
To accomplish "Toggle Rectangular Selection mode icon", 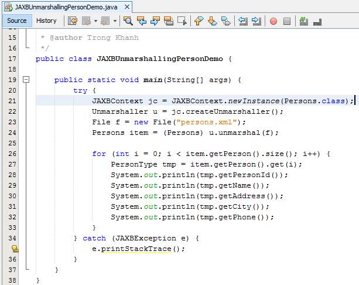I will 182,21.
